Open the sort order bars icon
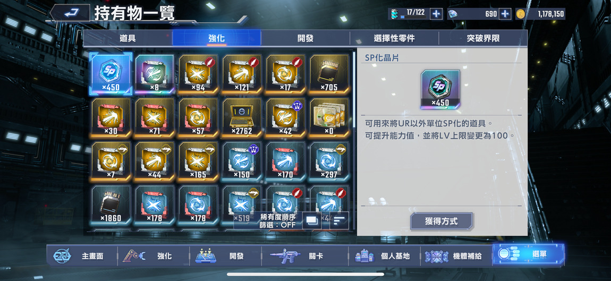Viewport: 611px width, 281px height. click(x=339, y=220)
